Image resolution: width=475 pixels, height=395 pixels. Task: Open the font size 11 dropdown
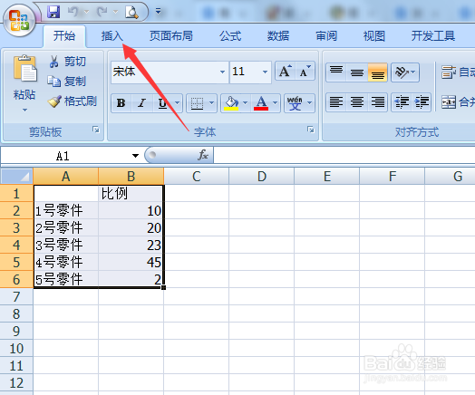pyautogui.click(x=265, y=72)
